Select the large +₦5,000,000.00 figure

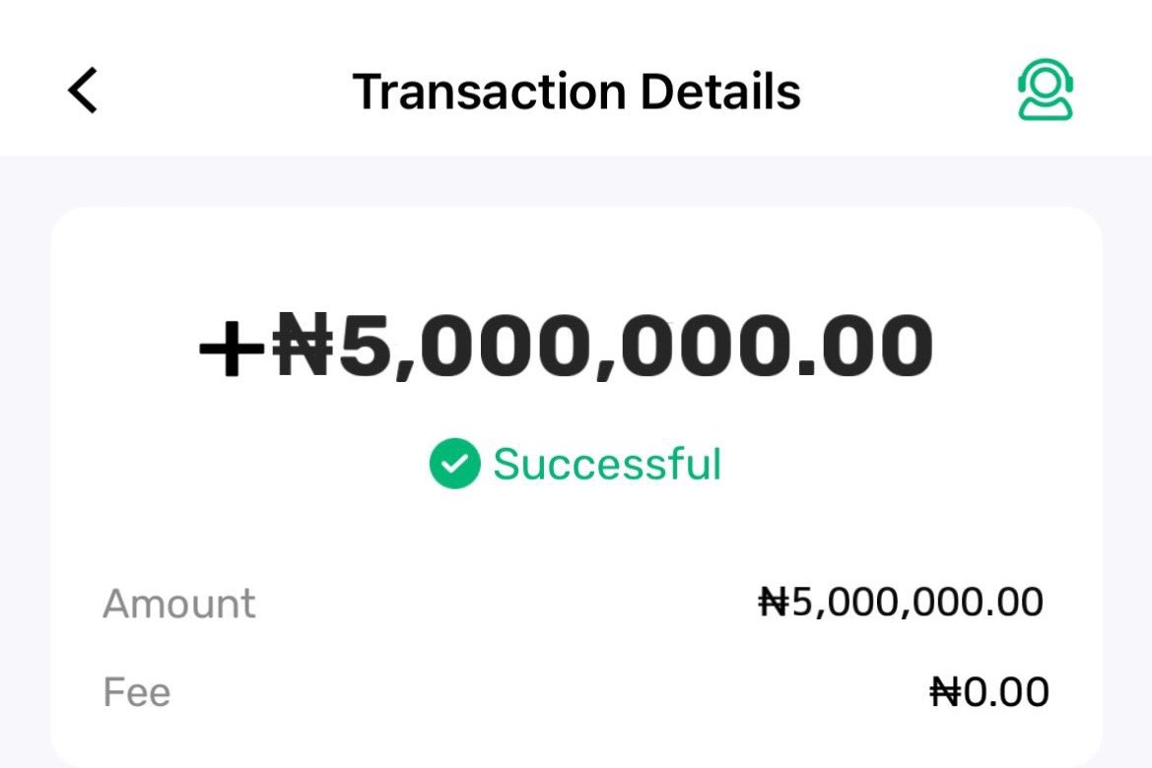coord(566,345)
